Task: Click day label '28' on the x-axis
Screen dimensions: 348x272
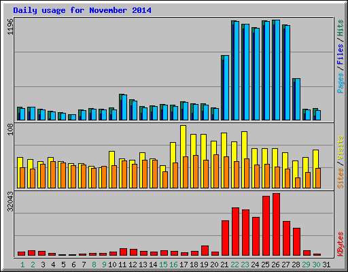Action: pyautogui.click(x=296, y=265)
